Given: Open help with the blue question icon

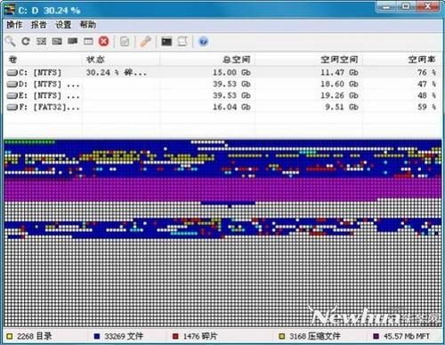Looking at the screenshot, I should point(203,42).
